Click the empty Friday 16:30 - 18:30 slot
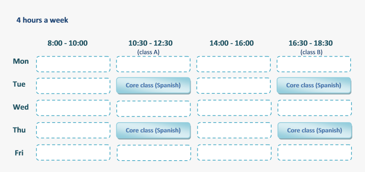 314,153
